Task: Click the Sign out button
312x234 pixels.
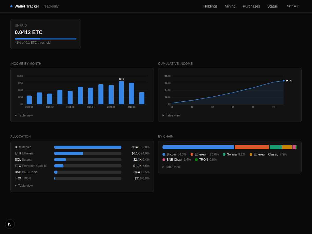Action: 293,6
